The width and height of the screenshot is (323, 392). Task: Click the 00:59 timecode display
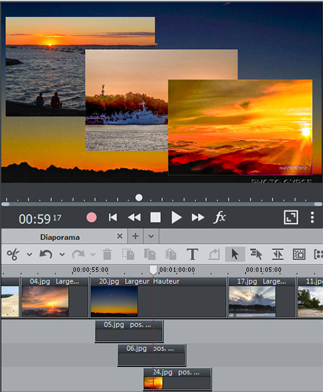pyautogui.click(x=40, y=219)
